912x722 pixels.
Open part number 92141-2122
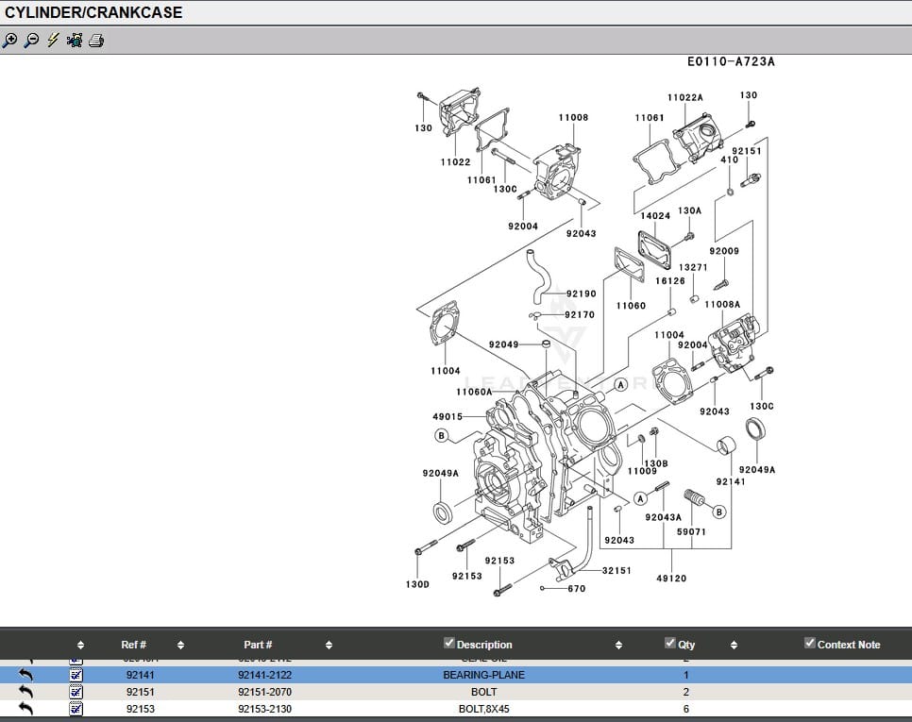click(x=264, y=676)
